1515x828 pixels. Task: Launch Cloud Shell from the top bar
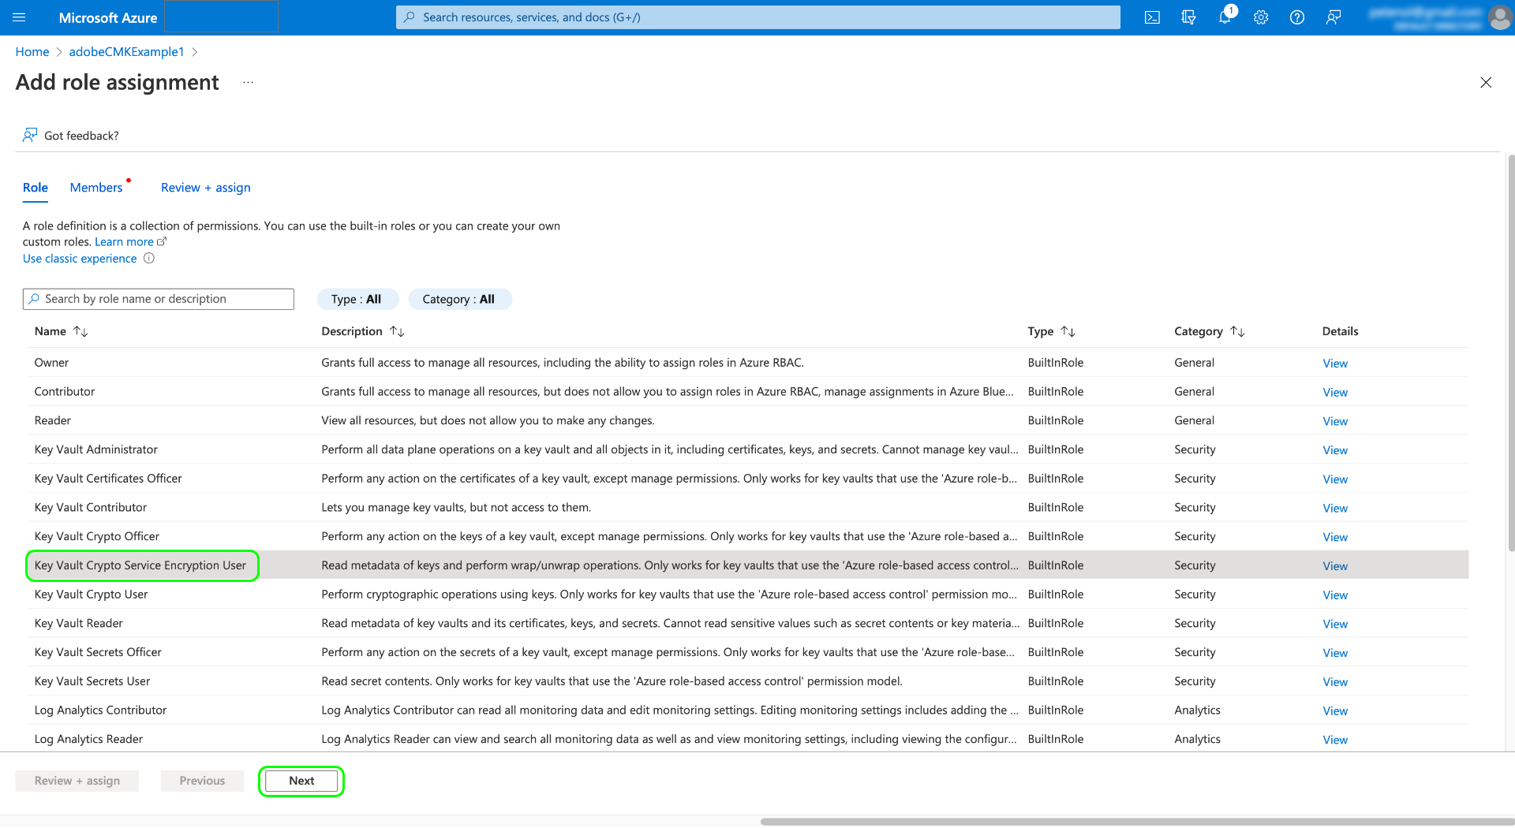coord(1152,17)
